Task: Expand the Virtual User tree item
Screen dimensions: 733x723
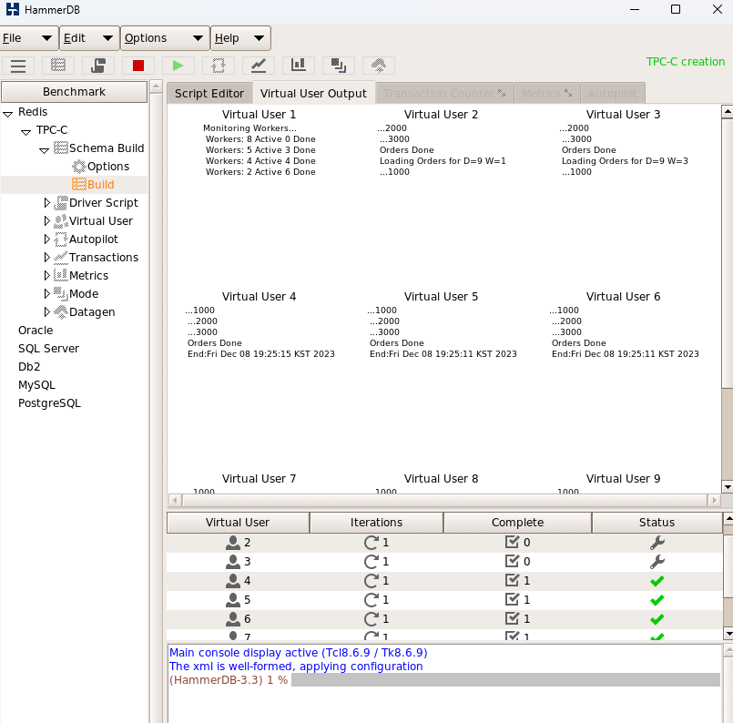Action: click(47, 220)
